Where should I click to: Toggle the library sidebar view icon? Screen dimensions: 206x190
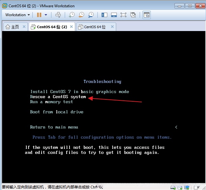[104, 15]
